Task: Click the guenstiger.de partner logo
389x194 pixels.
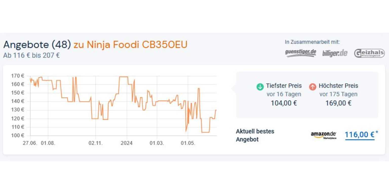Action: point(300,53)
